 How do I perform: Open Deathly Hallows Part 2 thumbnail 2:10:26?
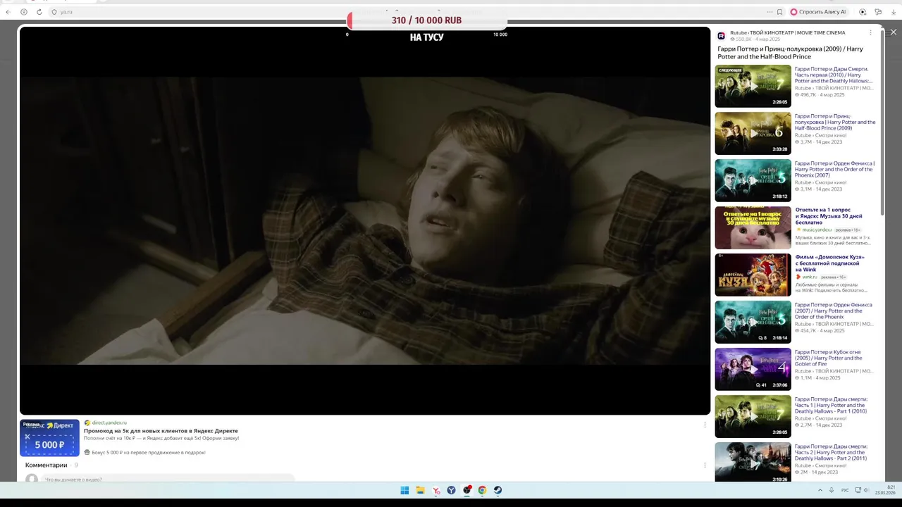753,462
